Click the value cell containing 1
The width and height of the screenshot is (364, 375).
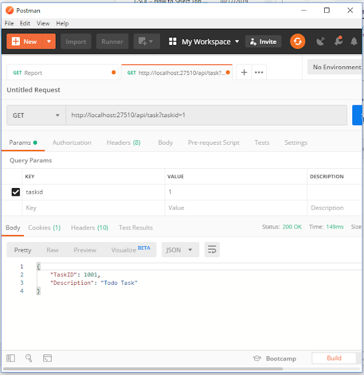pyautogui.click(x=236, y=192)
